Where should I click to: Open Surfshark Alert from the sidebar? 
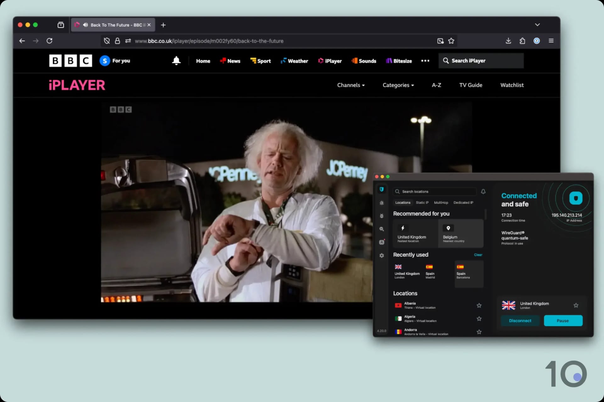[x=382, y=203]
